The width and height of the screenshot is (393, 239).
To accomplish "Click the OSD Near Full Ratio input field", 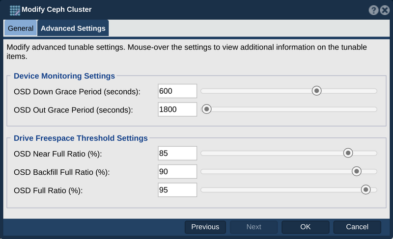I will [177, 153].
